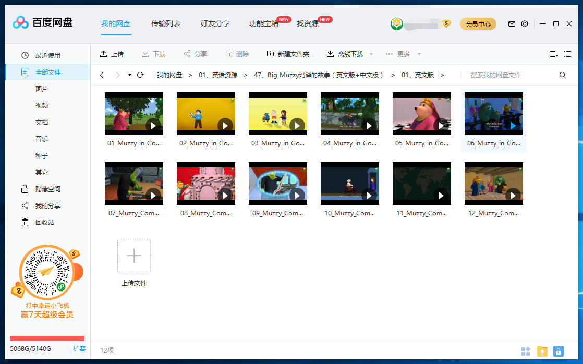This screenshot has width=583, height=364.
Task: Open the 找资源 tab
Action: click(x=308, y=24)
